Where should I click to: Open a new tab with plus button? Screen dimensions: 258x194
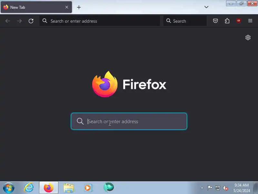click(79, 7)
